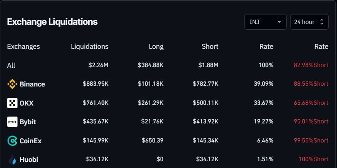Open the Huobi exchange link
The height and width of the screenshot is (168, 337).
click(29, 160)
